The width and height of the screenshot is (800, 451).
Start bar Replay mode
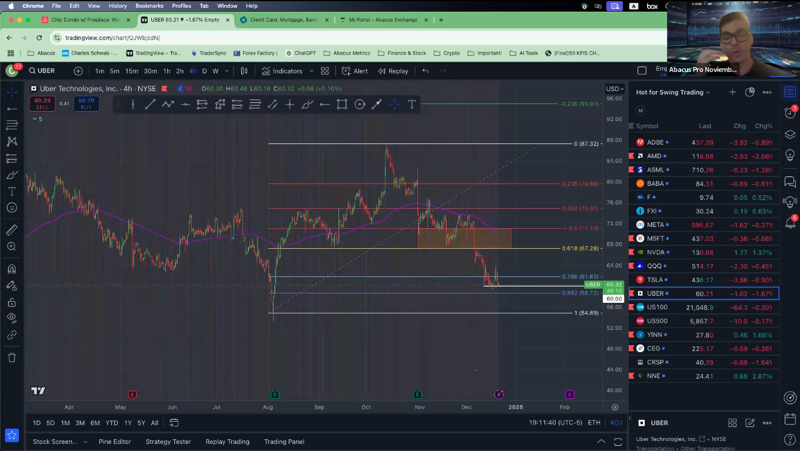[x=393, y=71]
